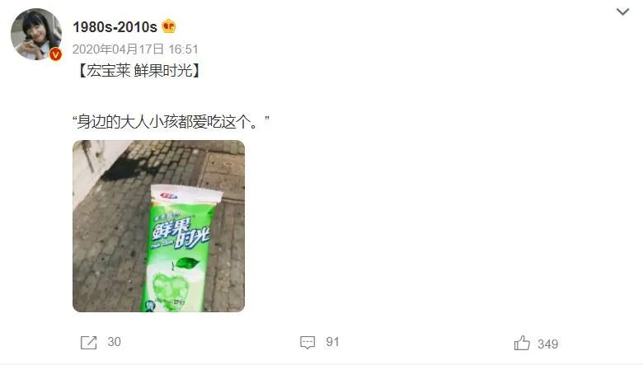This screenshot has height=365, width=643.
Task: Click the like count 349
Action: coord(548,344)
